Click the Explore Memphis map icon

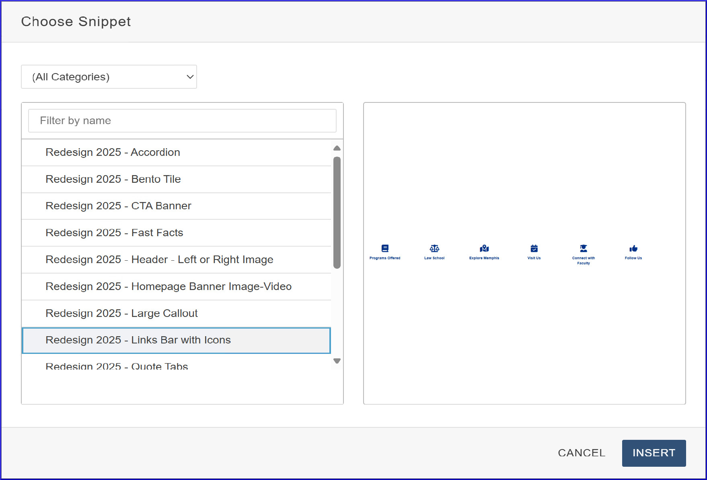click(x=484, y=248)
